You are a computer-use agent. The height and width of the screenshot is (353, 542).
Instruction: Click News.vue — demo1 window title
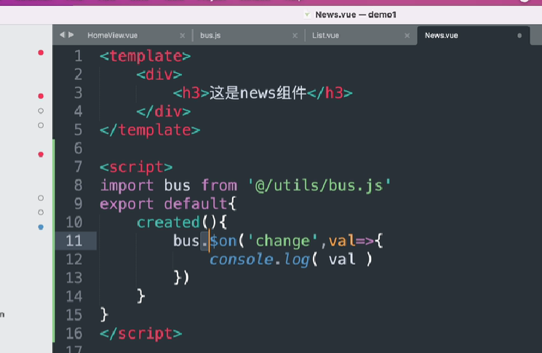coord(355,15)
